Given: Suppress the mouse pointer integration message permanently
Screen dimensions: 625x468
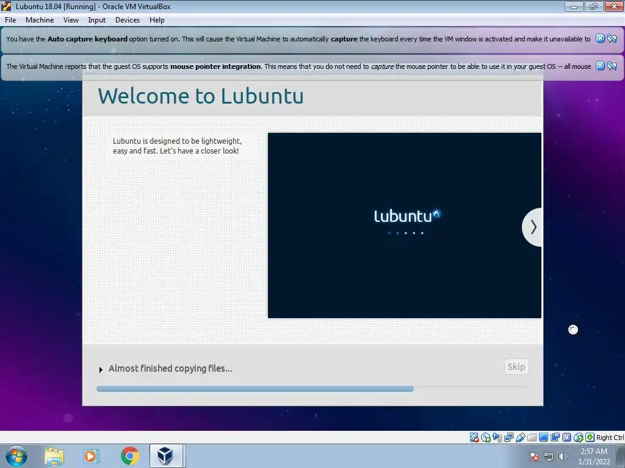Looking at the screenshot, I should point(612,66).
